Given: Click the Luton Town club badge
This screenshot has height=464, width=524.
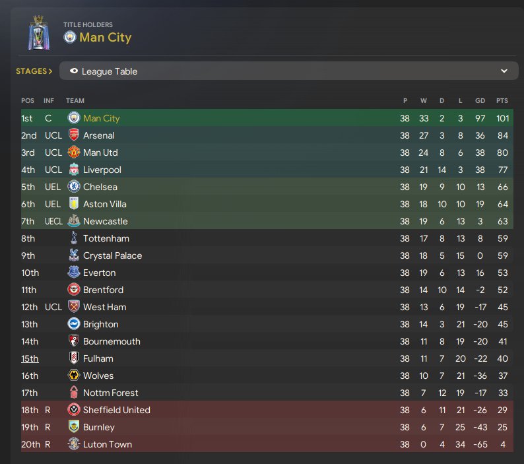Looking at the screenshot, I should coord(74,444).
